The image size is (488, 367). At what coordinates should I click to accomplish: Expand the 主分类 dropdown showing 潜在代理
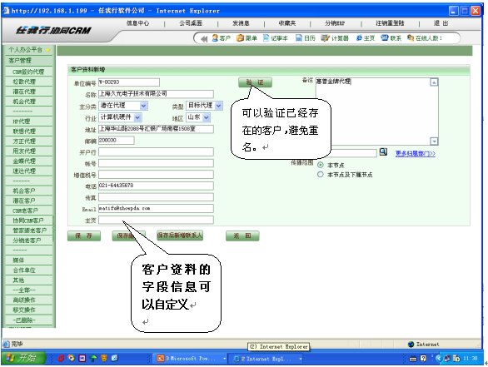123,106
